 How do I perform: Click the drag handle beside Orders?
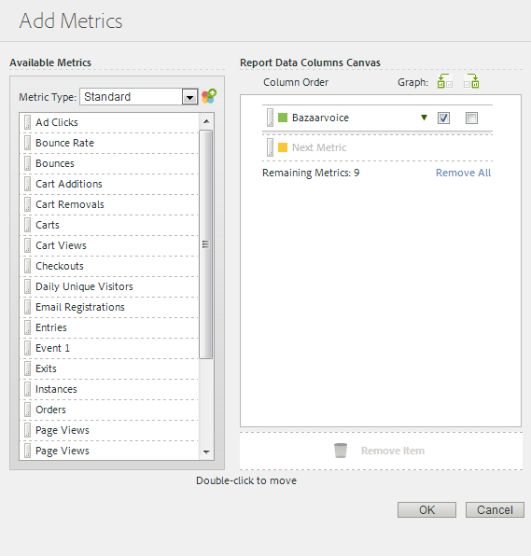pos(27,410)
